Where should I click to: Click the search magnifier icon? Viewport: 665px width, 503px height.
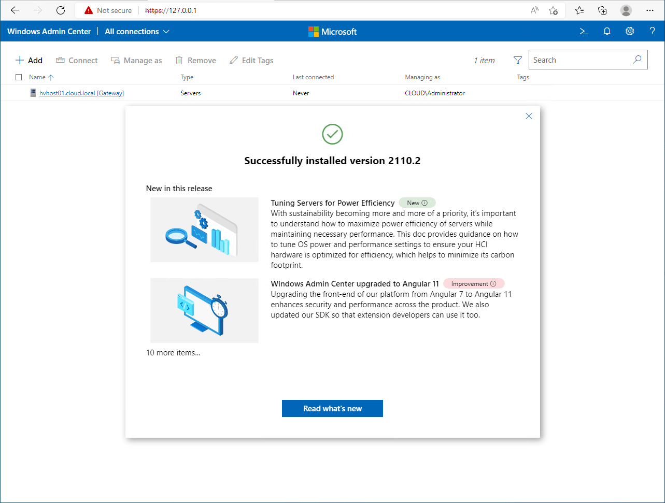click(637, 60)
